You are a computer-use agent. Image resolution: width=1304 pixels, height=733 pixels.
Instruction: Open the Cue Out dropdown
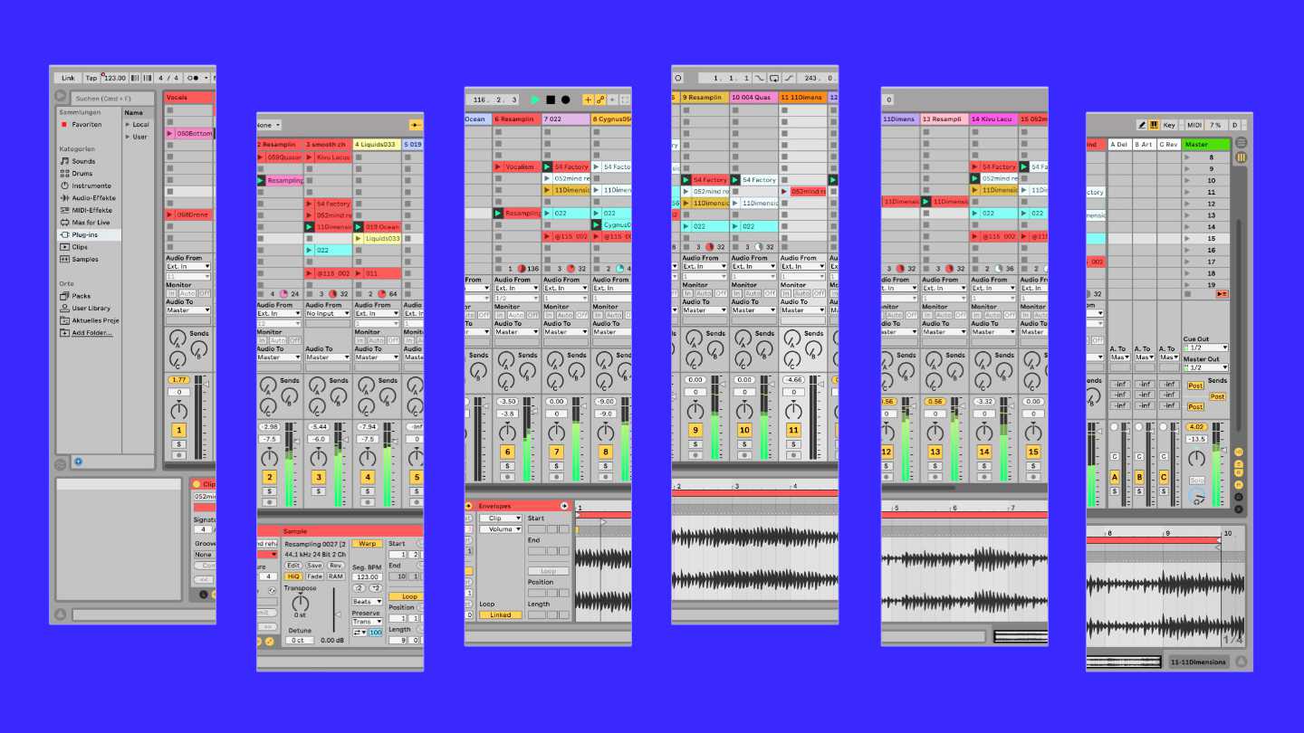point(1205,347)
